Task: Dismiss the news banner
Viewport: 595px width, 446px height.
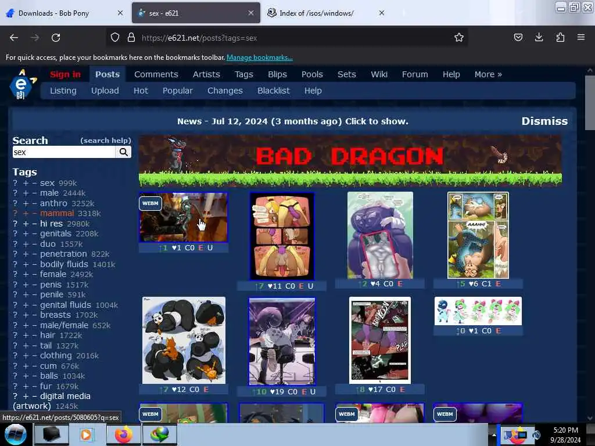Action: point(544,121)
